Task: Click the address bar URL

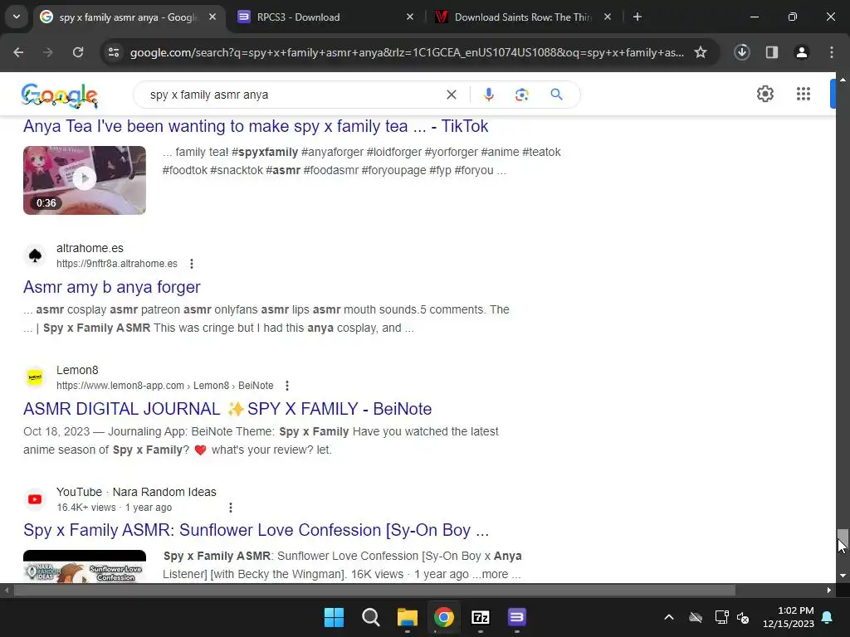Action: (407, 52)
